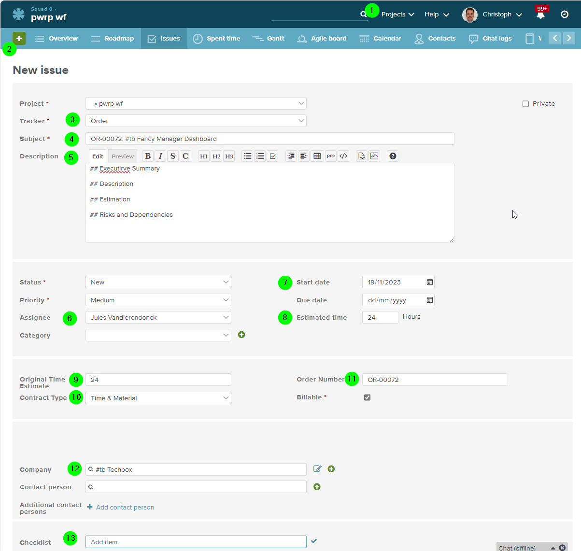Open Due date calendar picker
This screenshot has height=551, width=581.
pyautogui.click(x=429, y=300)
